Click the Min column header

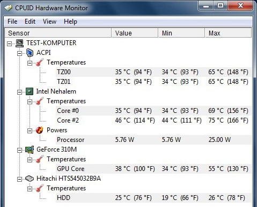[181, 33]
